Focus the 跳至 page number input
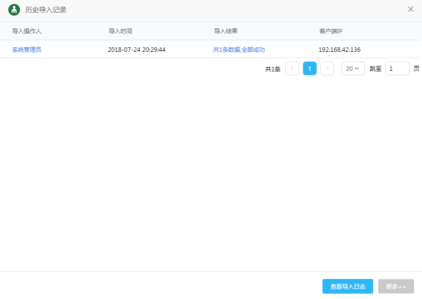 coord(397,69)
